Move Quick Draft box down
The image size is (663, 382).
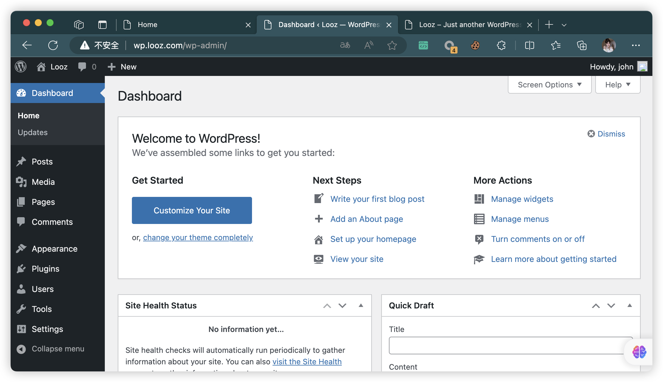point(611,306)
